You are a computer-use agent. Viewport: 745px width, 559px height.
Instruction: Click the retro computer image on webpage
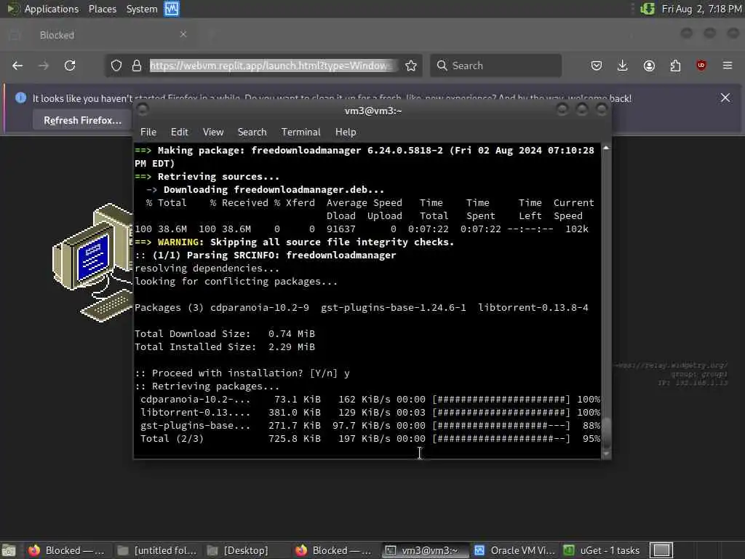tap(92, 262)
